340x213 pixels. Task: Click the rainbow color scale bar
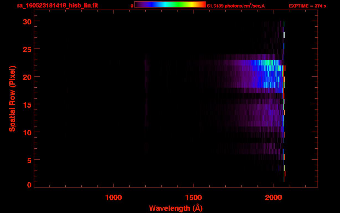coord(170,4)
